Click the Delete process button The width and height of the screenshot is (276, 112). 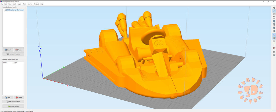click(19, 98)
